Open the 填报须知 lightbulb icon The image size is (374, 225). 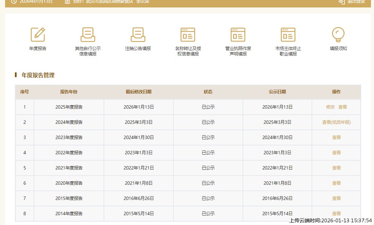pyautogui.click(x=338, y=35)
